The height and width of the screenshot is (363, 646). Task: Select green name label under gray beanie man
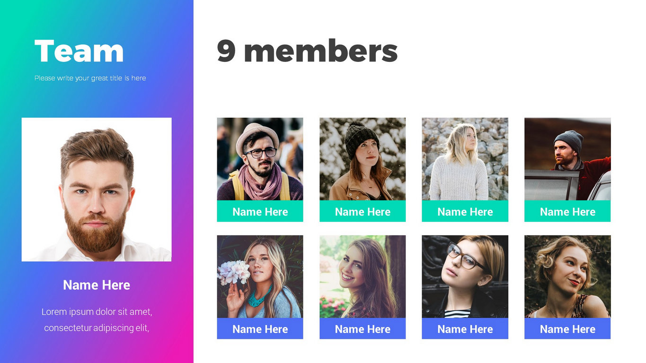pyautogui.click(x=567, y=212)
